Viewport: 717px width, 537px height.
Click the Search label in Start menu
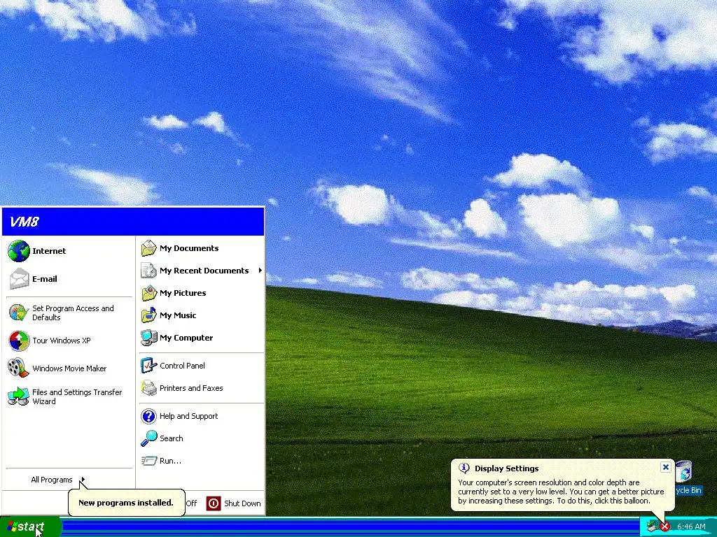171,438
